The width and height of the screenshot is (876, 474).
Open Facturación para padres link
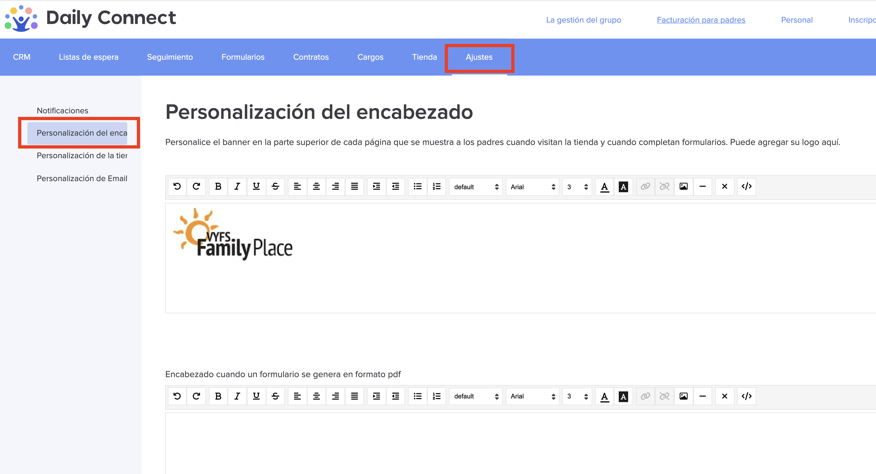pyautogui.click(x=701, y=20)
